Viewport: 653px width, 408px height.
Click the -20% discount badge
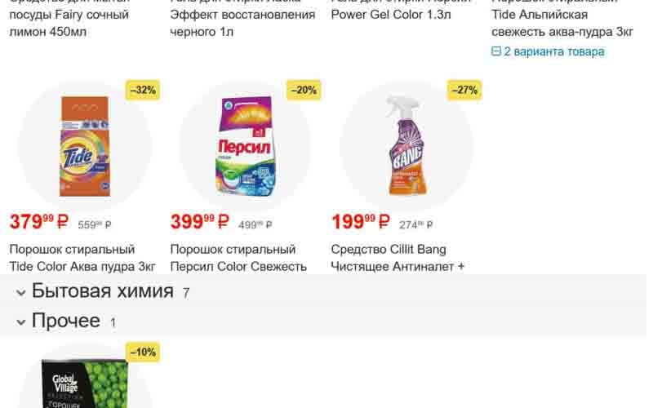[x=304, y=90]
